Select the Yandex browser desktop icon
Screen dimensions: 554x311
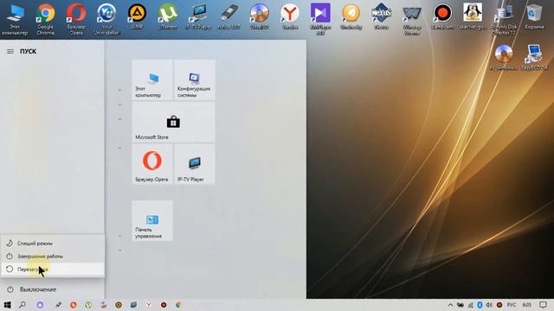click(x=290, y=16)
